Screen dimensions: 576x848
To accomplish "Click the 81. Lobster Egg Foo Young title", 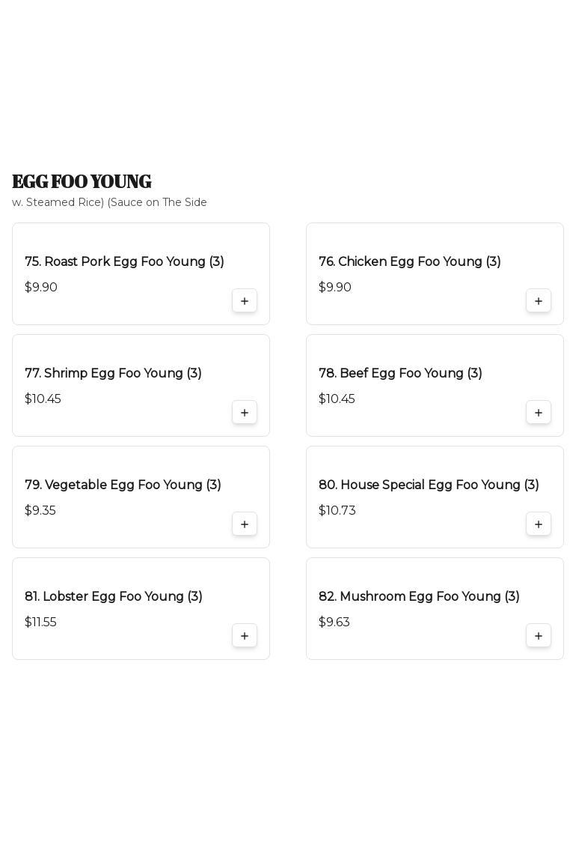I will coord(113,596).
